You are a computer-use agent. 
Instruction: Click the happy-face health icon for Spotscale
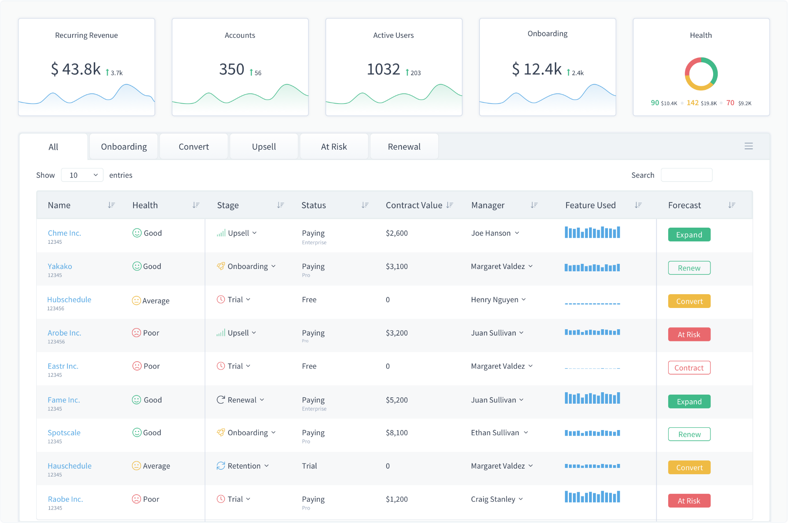click(x=136, y=432)
